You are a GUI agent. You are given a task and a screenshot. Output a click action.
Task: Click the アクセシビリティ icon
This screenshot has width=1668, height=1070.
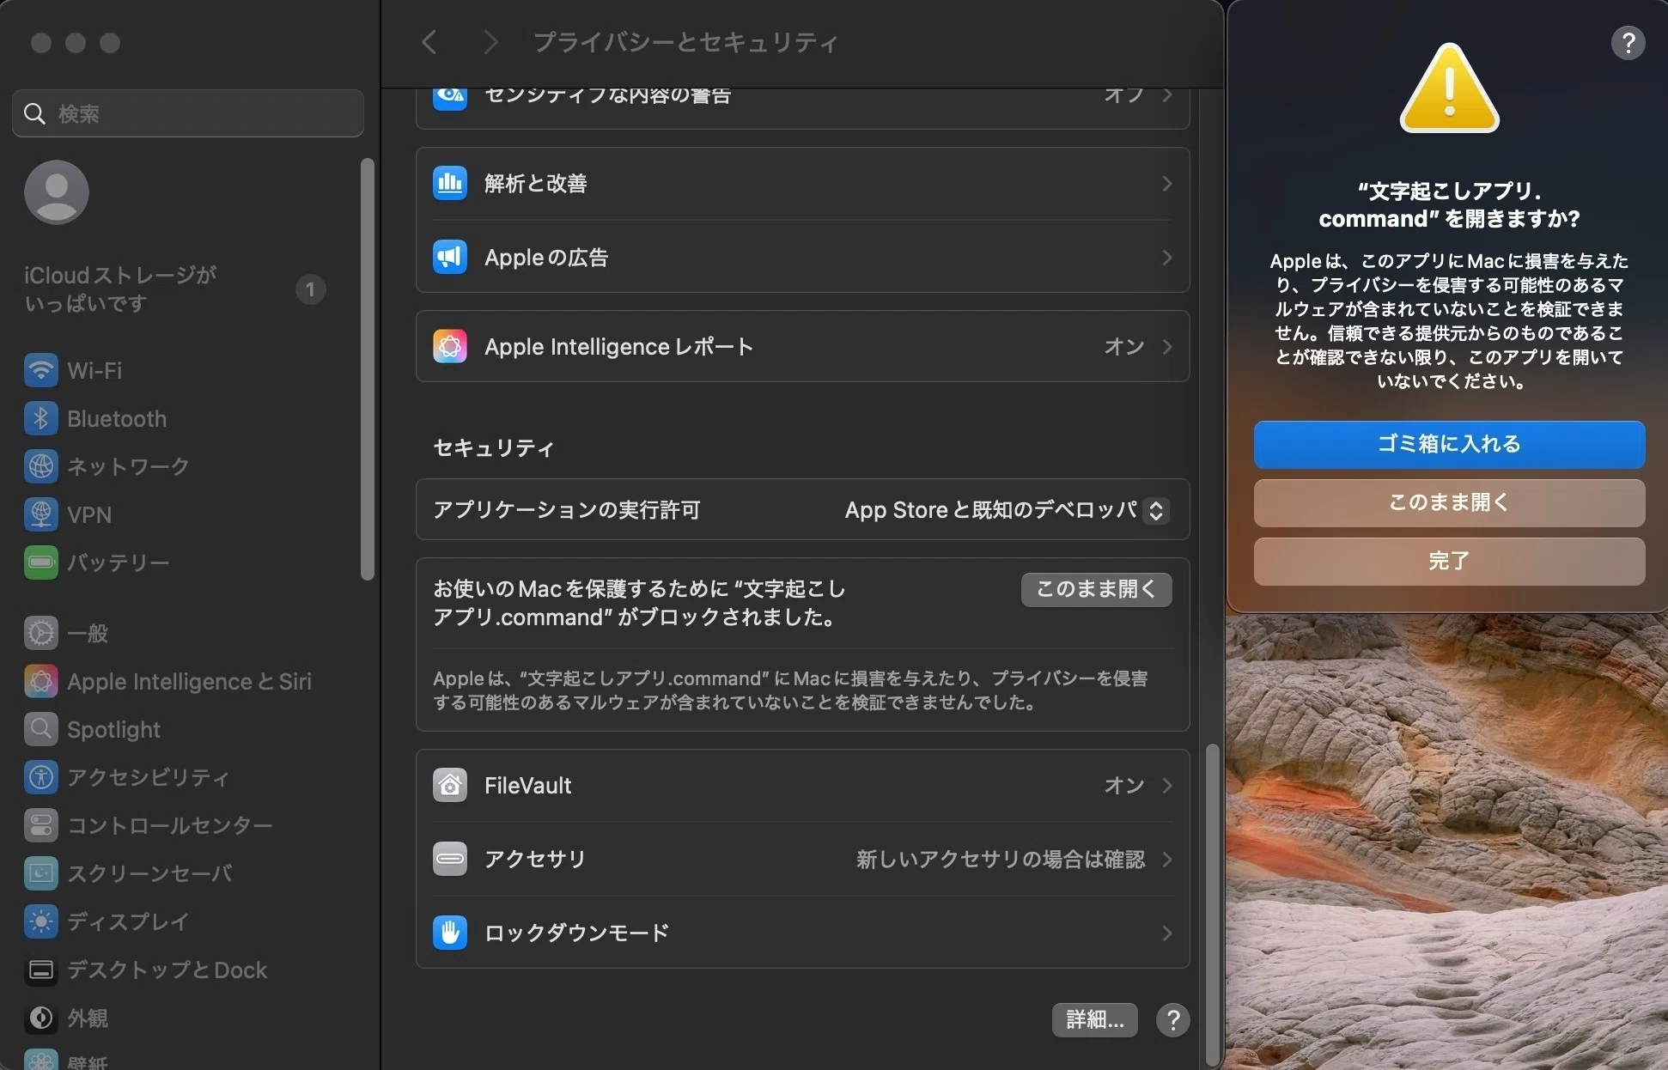click(40, 777)
